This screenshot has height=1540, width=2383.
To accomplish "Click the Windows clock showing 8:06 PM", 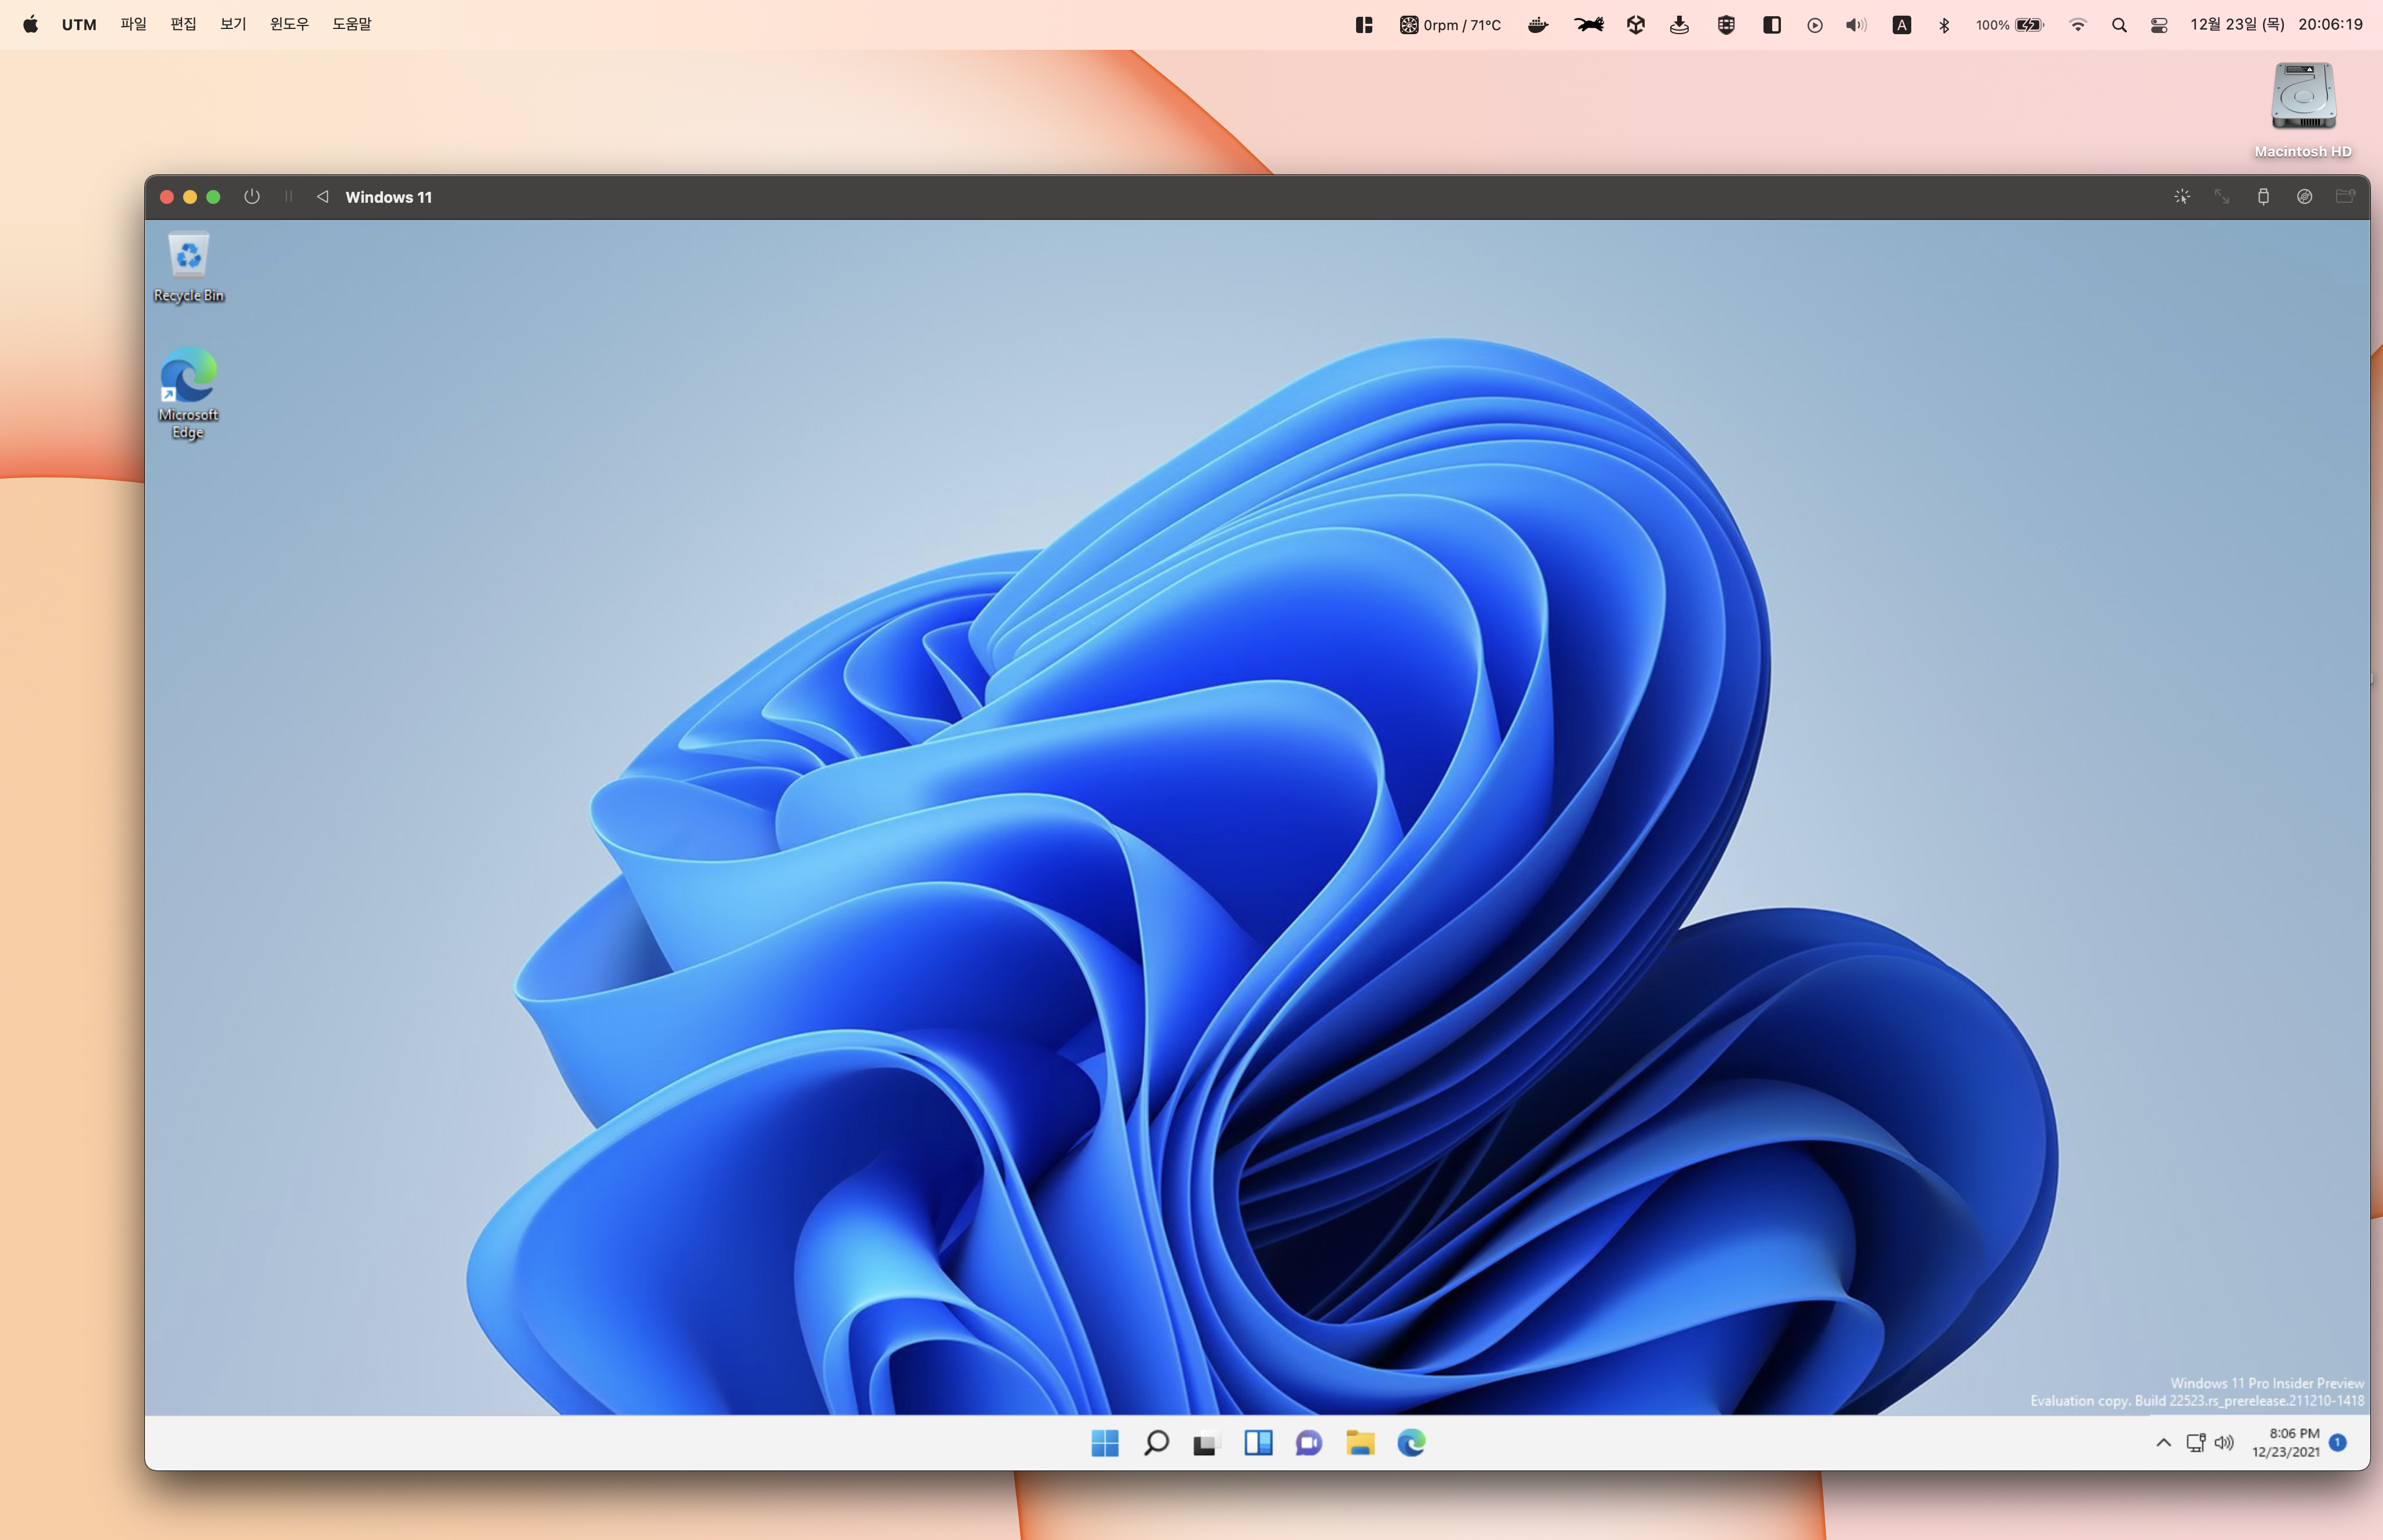I will (x=2285, y=1442).
